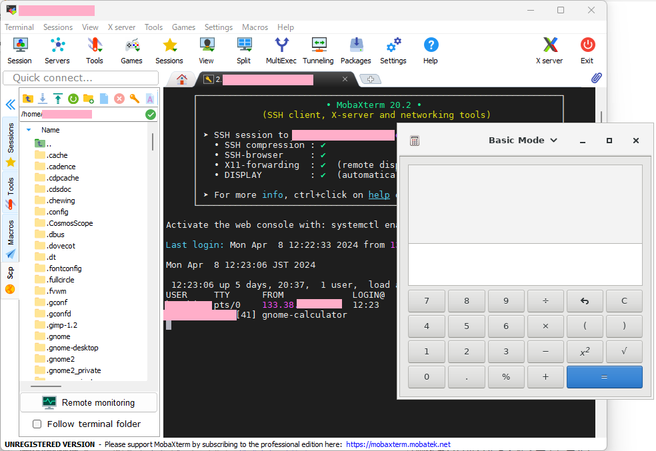
Task: Click the Packages toolbar icon
Action: tap(356, 51)
